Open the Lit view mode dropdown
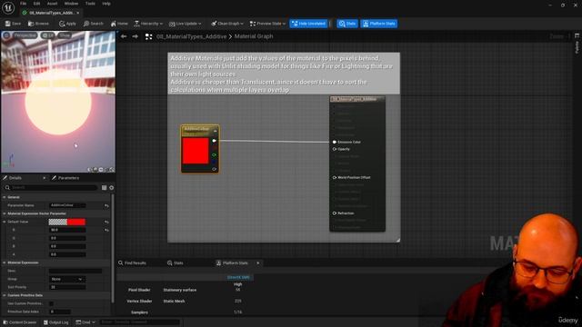The height and width of the screenshot is (327, 582). tap(47, 35)
